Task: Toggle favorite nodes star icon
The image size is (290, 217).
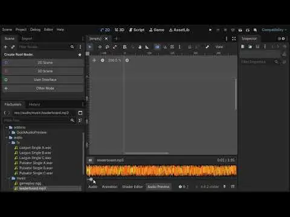Action: 80,55
